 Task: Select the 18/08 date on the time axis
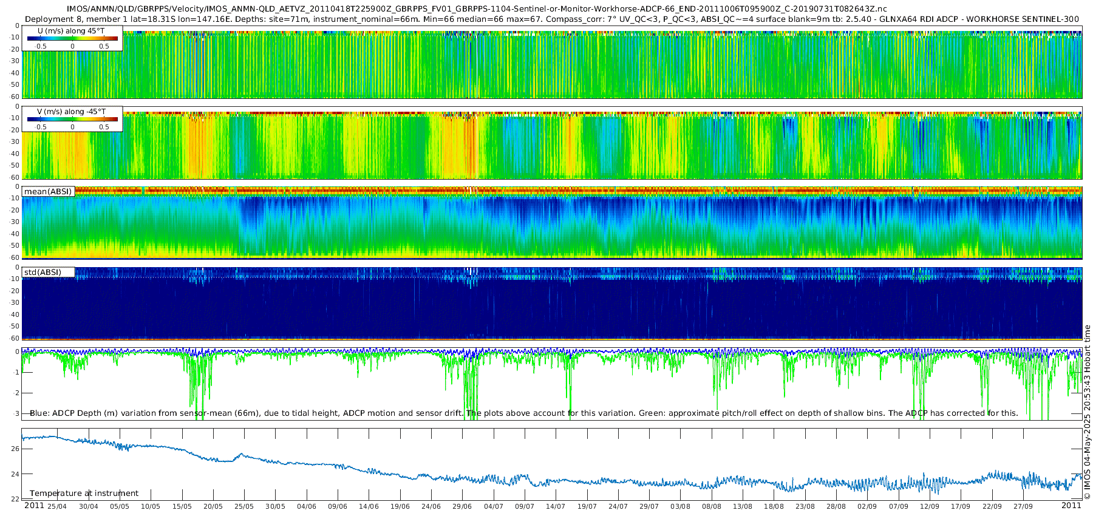(774, 506)
